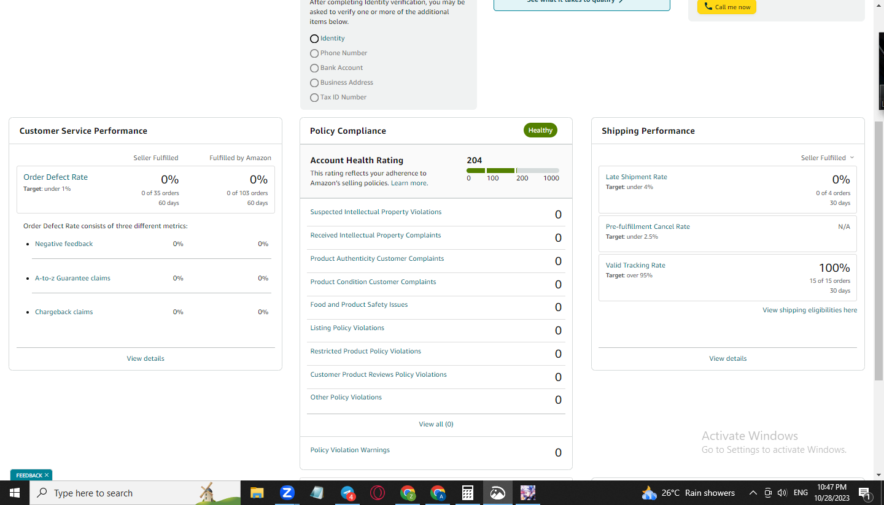
Task: Click the Call me now button
Action: (727, 7)
